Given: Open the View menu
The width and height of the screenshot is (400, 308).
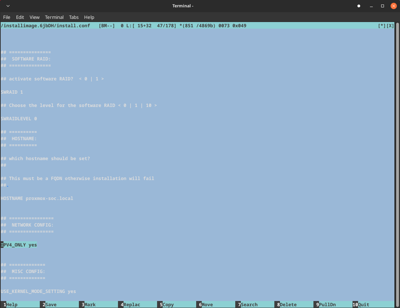Looking at the screenshot, I should click(35, 17).
